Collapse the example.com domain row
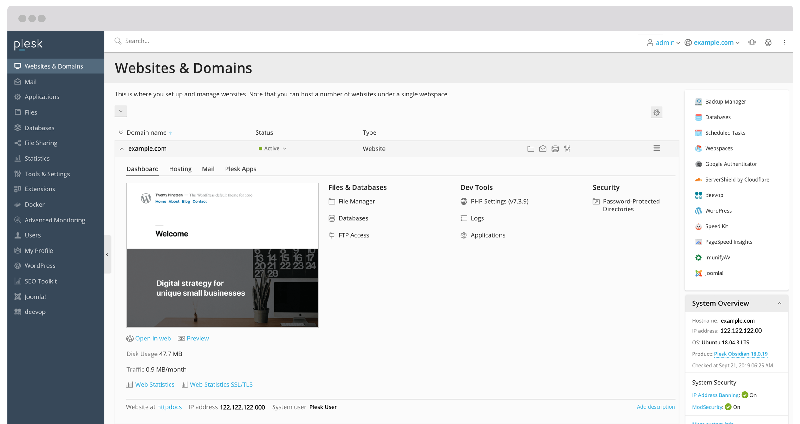 (x=122, y=149)
